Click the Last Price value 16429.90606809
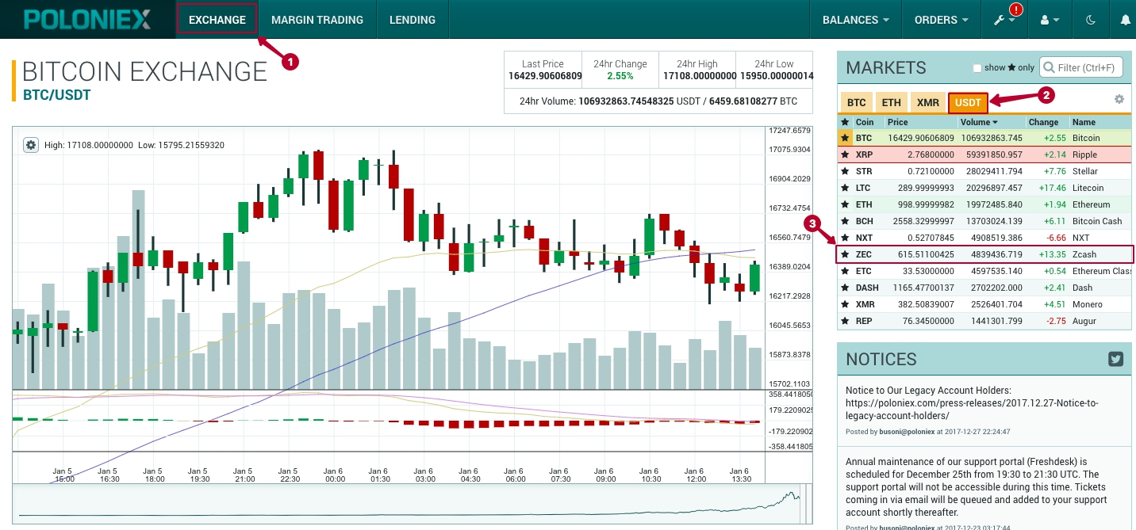 (545, 77)
